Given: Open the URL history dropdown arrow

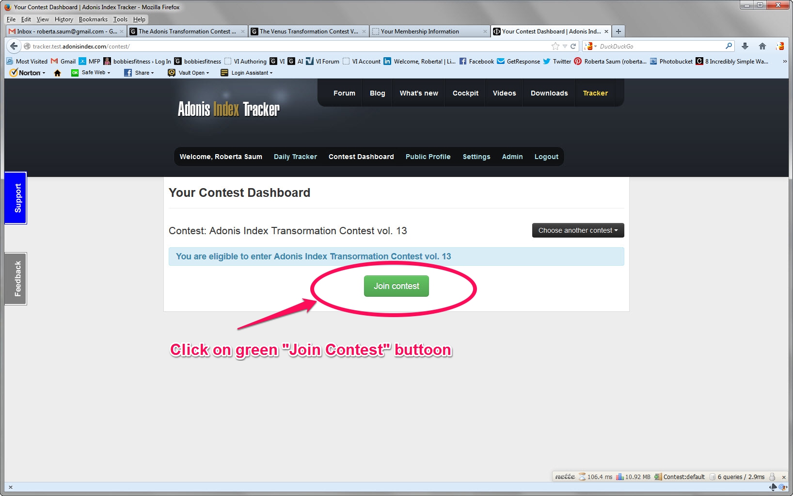Looking at the screenshot, I should (565, 47).
